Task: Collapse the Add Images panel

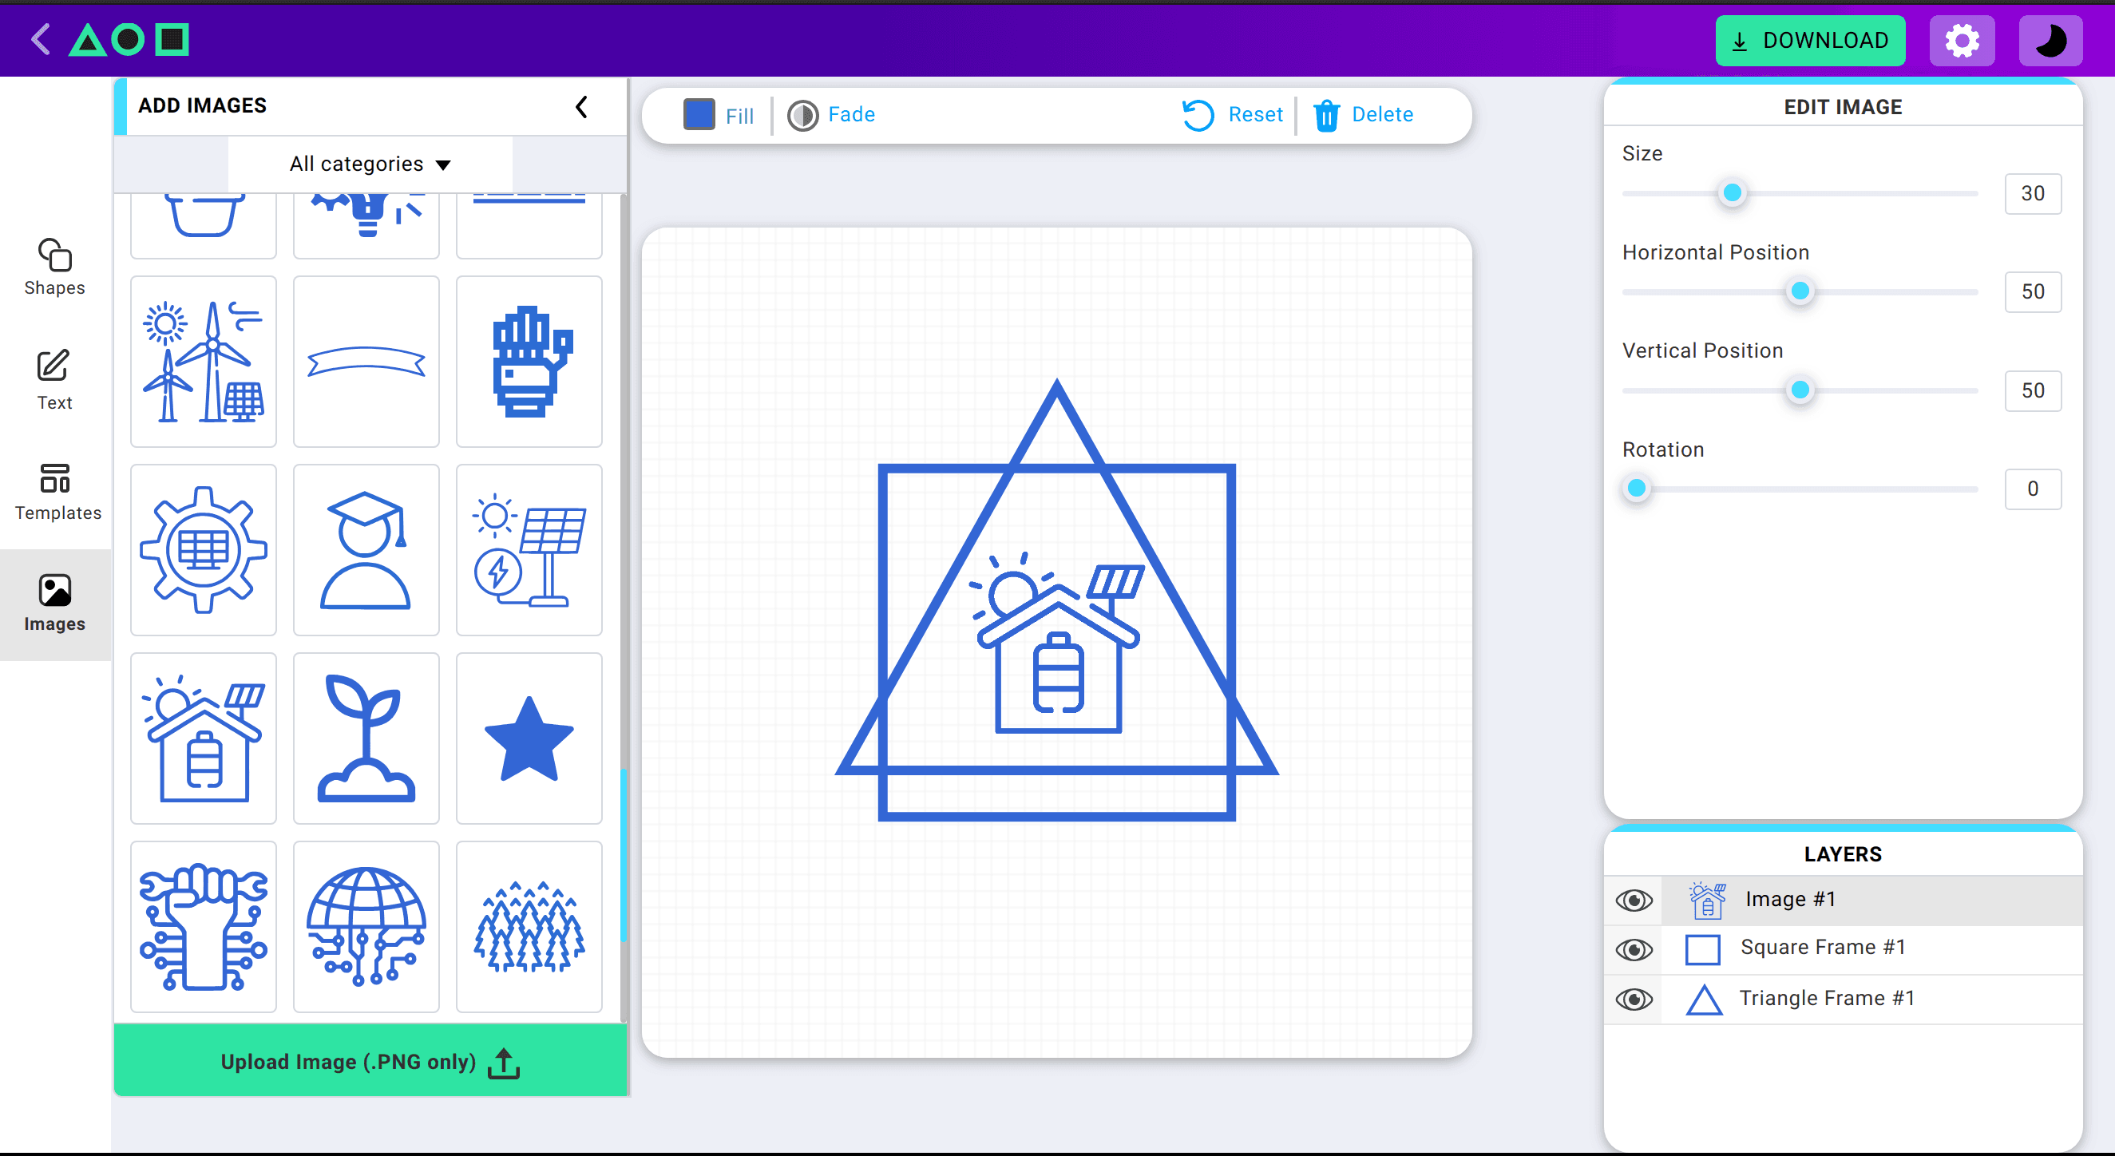Action: [x=581, y=107]
